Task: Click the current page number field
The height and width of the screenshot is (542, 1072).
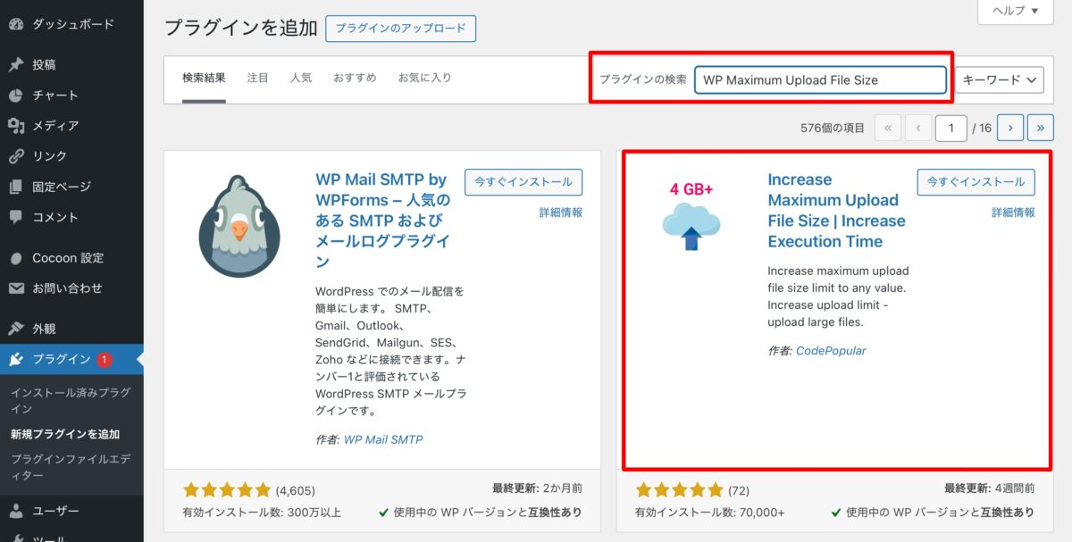Action: (x=951, y=128)
